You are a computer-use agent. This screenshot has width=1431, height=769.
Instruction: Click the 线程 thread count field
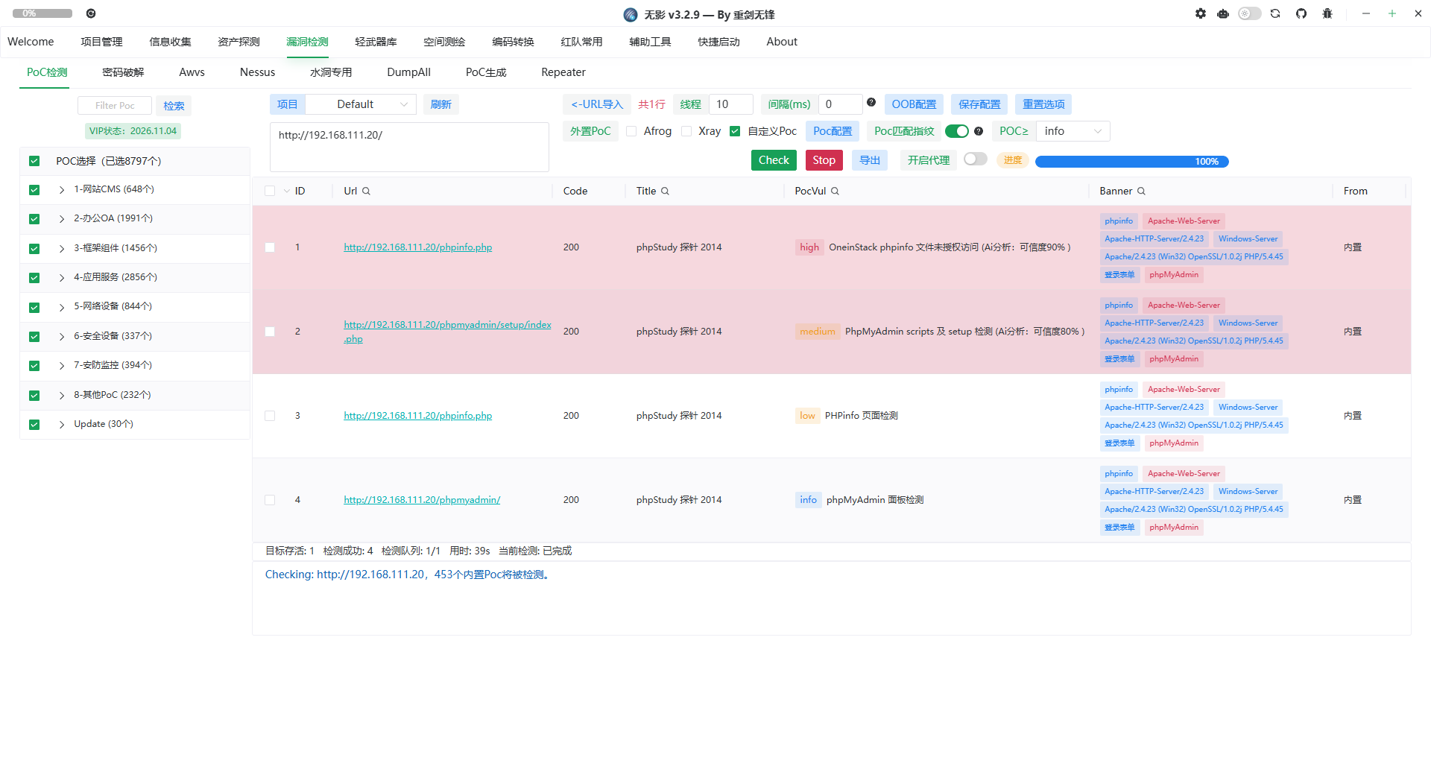coord(730,104)
